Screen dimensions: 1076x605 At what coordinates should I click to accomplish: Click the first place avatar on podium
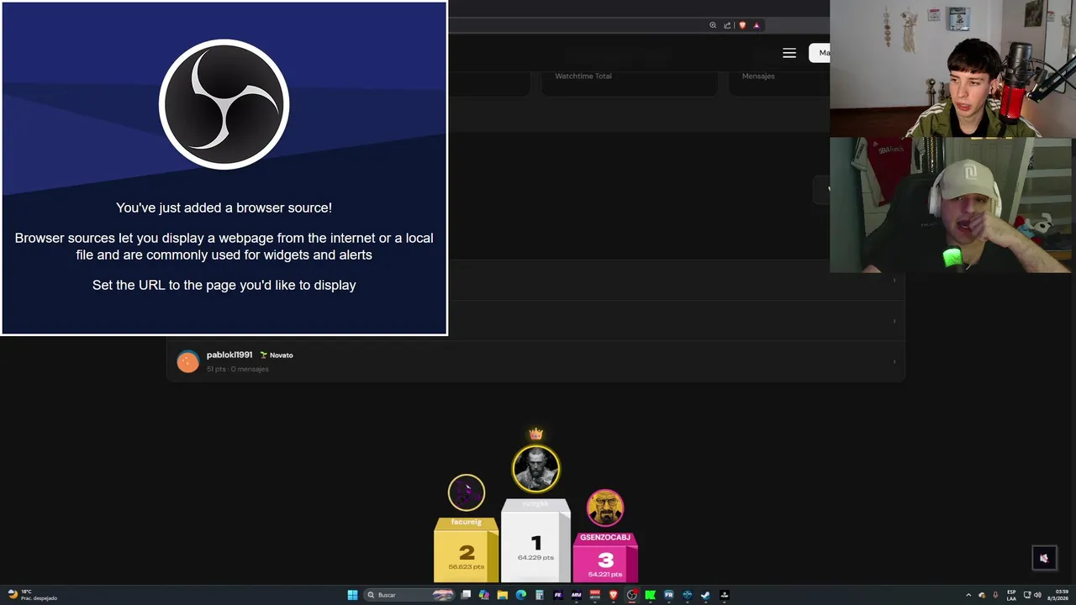coord(535,468)
